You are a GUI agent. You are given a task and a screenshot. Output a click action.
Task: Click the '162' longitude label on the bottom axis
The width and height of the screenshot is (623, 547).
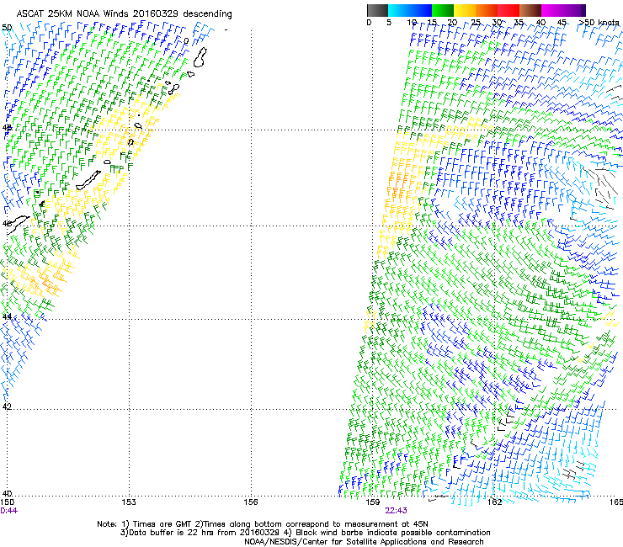click(x=494, y=502)
